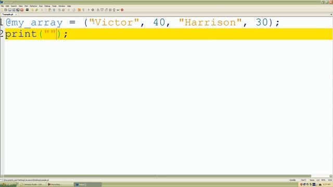Click the open file toolbar icon
Image resolution: width=333 pixels, height=187 pixels.
coord(6,10)
